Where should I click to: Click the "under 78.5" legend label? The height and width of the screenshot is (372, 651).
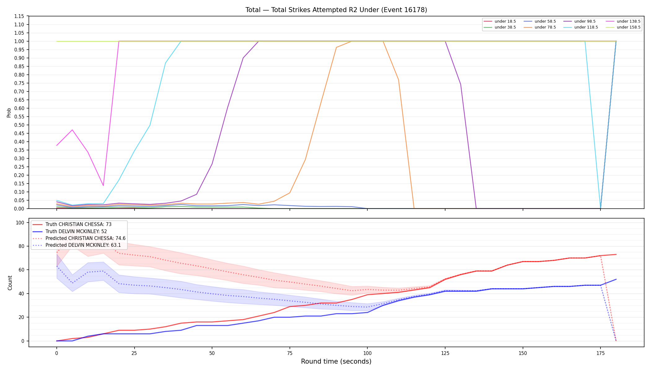point(545,27)
